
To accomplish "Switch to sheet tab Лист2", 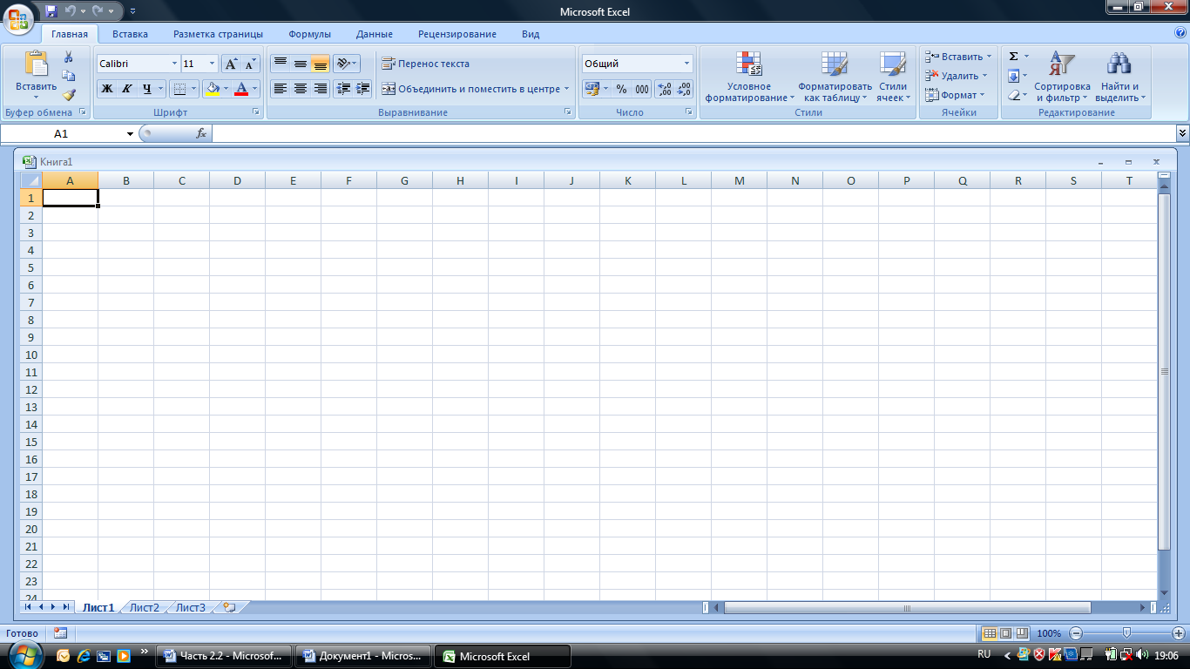I will click(x=145, y=607).
